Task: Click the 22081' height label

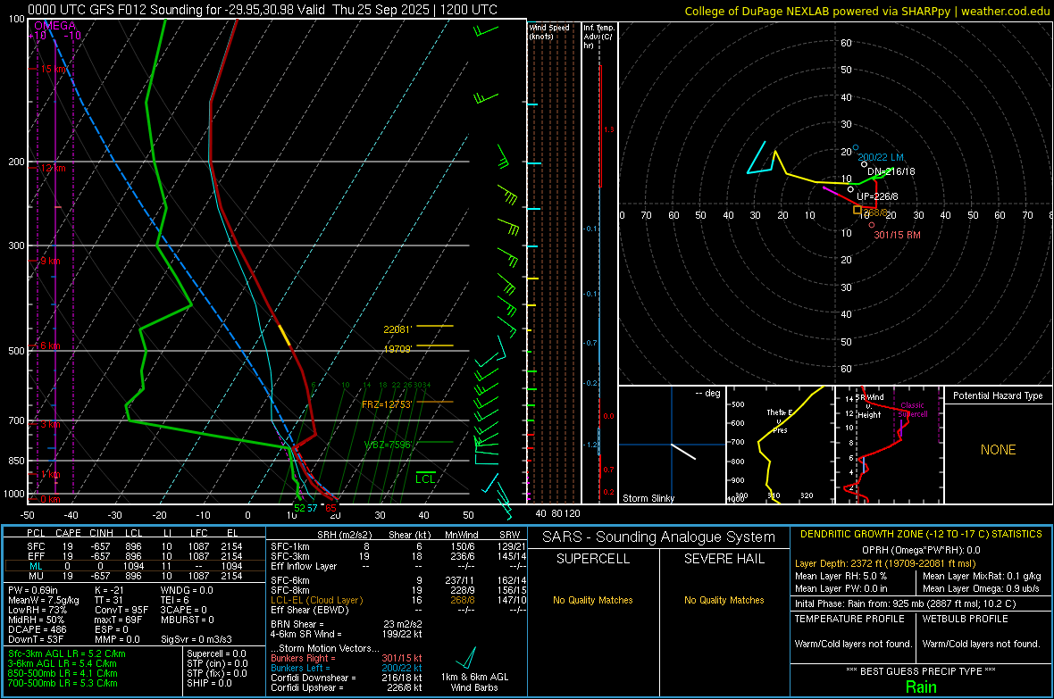Action: tap(397, 329)
